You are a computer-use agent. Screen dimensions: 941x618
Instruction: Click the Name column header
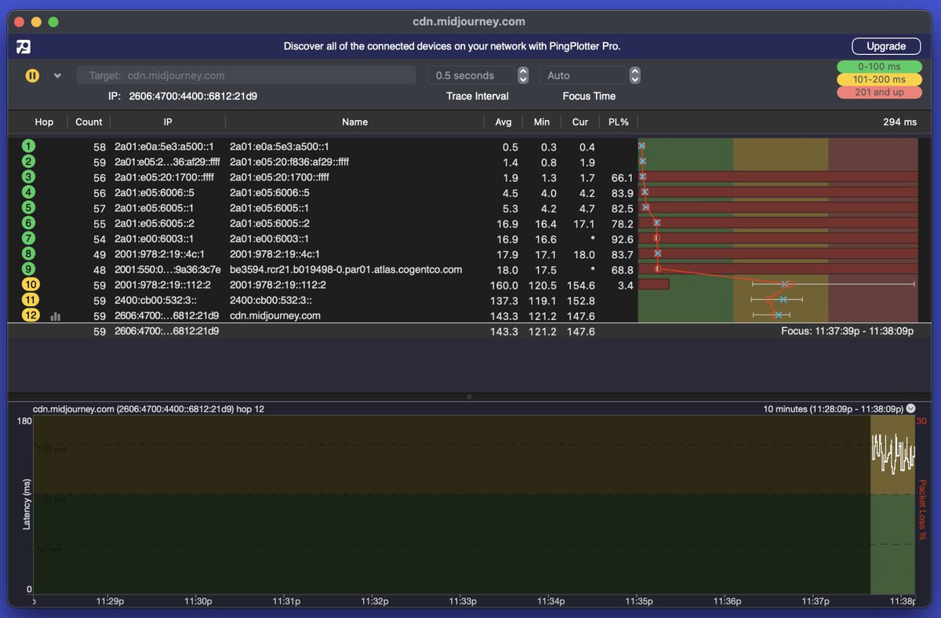(x=354, y=122)
